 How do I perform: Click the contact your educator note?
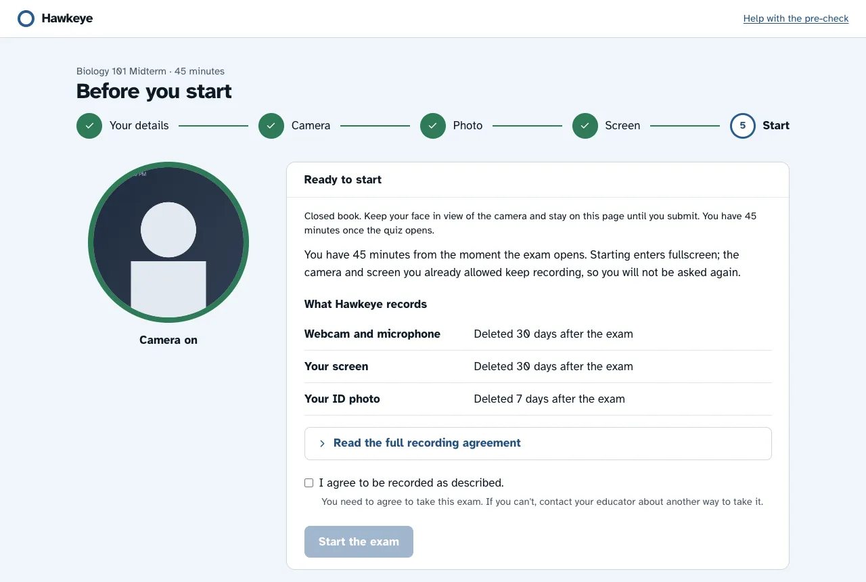[x=543, y=502]
